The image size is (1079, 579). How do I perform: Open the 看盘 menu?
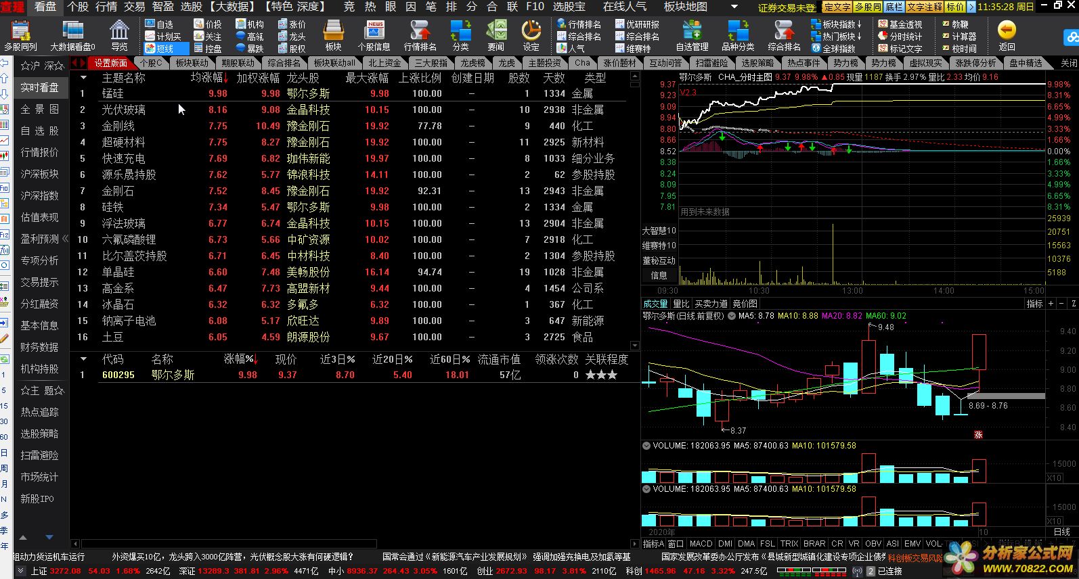(x=46, y=7)
